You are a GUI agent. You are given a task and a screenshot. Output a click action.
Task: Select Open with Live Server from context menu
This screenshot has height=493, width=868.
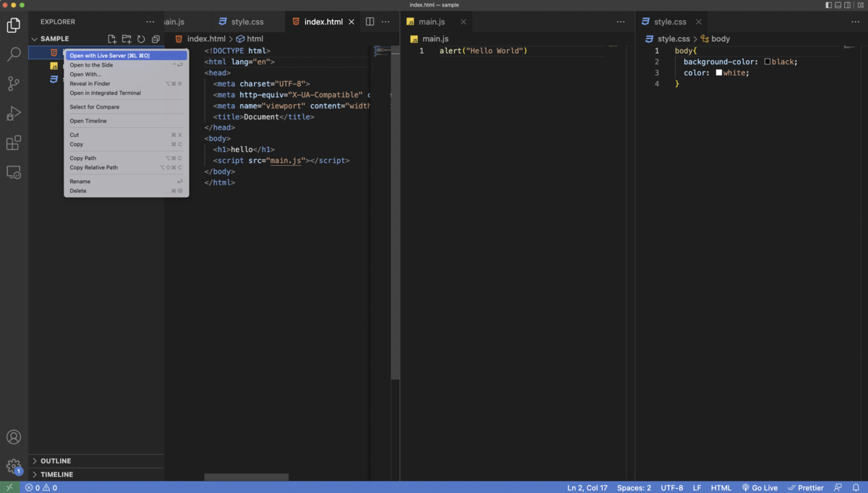coord(127,56)
